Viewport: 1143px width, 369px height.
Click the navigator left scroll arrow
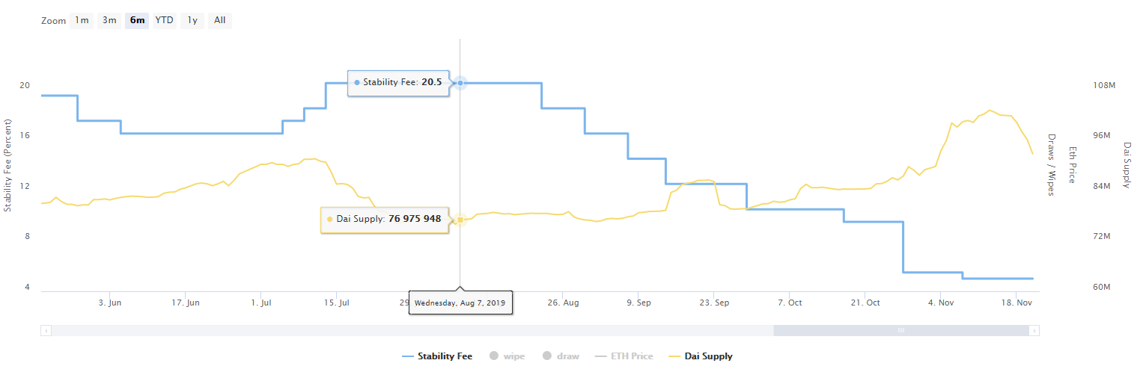tap(46, 330)
